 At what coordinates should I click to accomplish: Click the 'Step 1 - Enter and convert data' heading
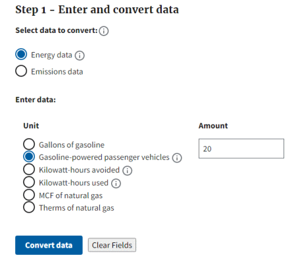tap(97, 10)
